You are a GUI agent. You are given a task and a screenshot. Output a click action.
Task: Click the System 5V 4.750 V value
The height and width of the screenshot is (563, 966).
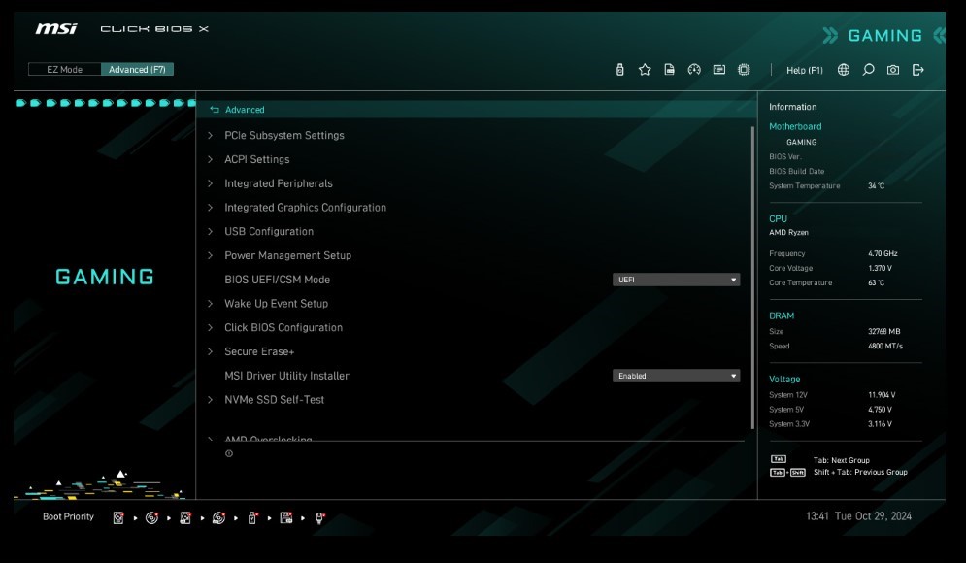880,410
